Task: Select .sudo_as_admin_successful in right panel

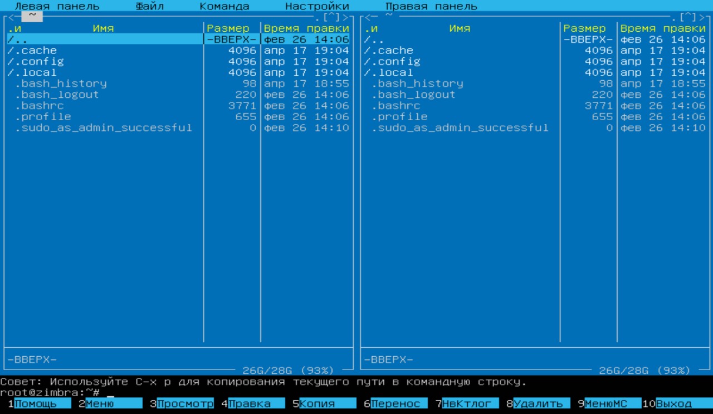Action: click(x=535, y=128)
